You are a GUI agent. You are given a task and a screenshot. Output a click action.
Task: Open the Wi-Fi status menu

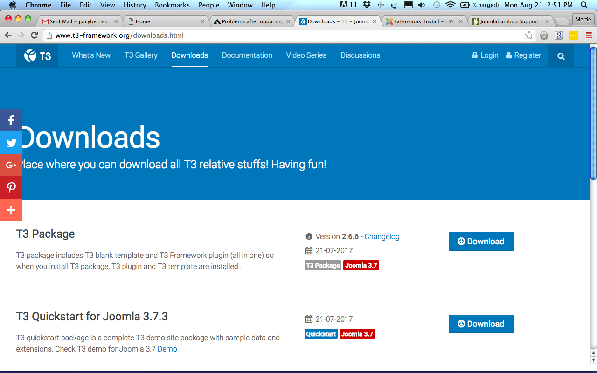[450, 5]
